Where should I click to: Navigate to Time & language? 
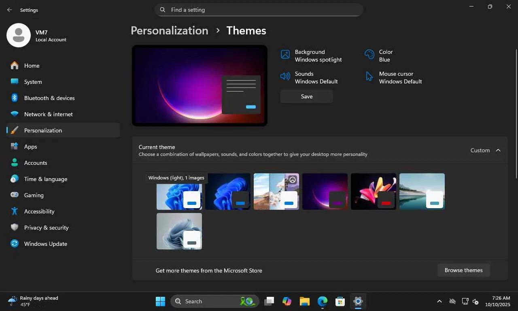(63, 179)
